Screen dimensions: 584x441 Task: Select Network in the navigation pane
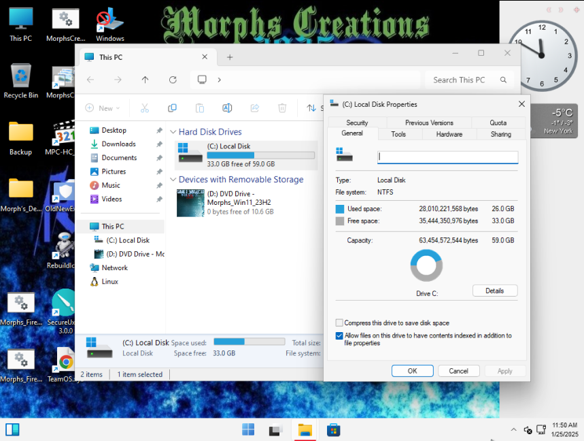tap(114, 267)
